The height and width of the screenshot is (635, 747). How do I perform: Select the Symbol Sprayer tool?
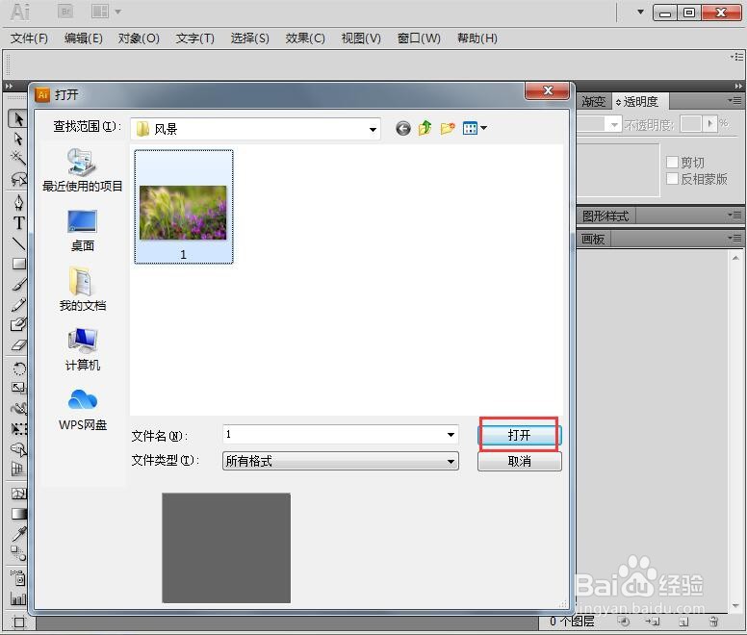[x=18, y=578]
